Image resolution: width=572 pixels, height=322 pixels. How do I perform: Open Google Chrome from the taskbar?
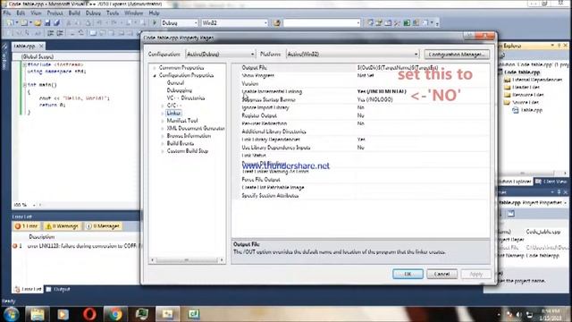pos(115,314)
